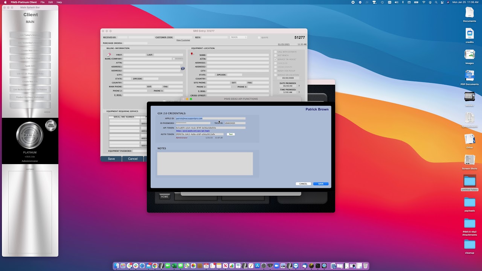Open the PIMS-Platinum Client menu
The width and height of the screenshot is (482, 271).
point(24,2)
